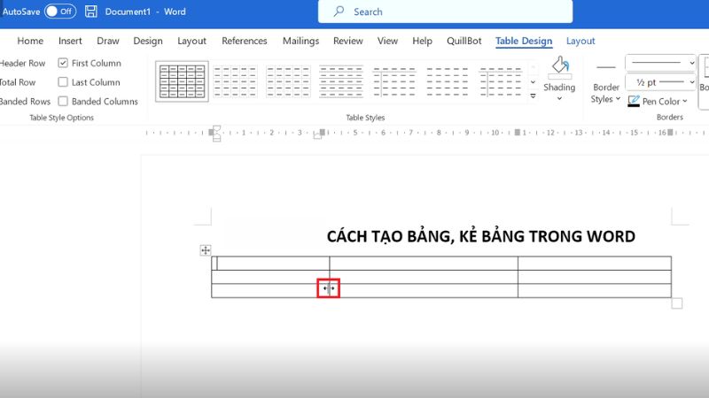Open the table Layout tab after Table Design
This screenshot has height=398, width=709.
(x=580, y=41)
